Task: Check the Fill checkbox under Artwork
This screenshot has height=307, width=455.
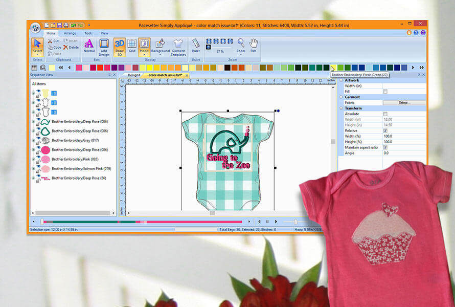Action: point(385,92)
